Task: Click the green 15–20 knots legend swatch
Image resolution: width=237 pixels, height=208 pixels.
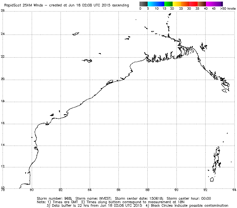Action: pyautogui.click(x=168, y=4)
